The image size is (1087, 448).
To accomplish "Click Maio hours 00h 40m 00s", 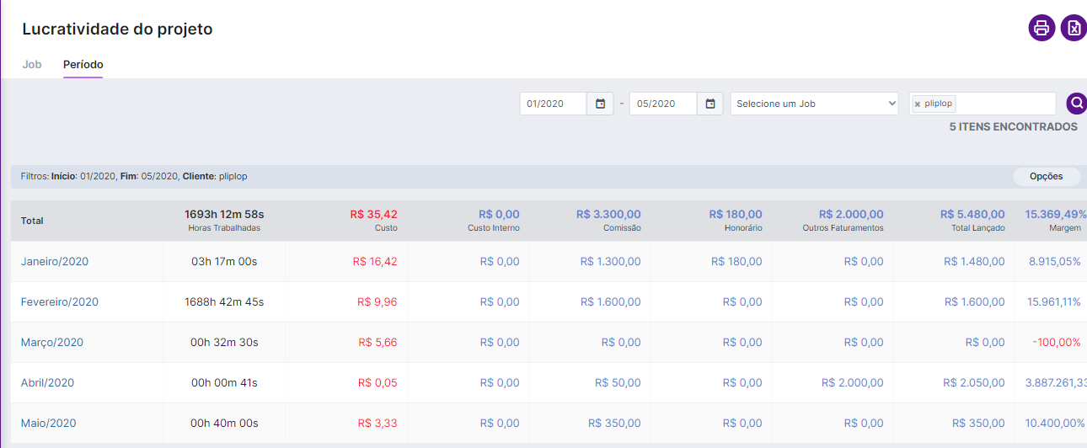I will 224,424.
